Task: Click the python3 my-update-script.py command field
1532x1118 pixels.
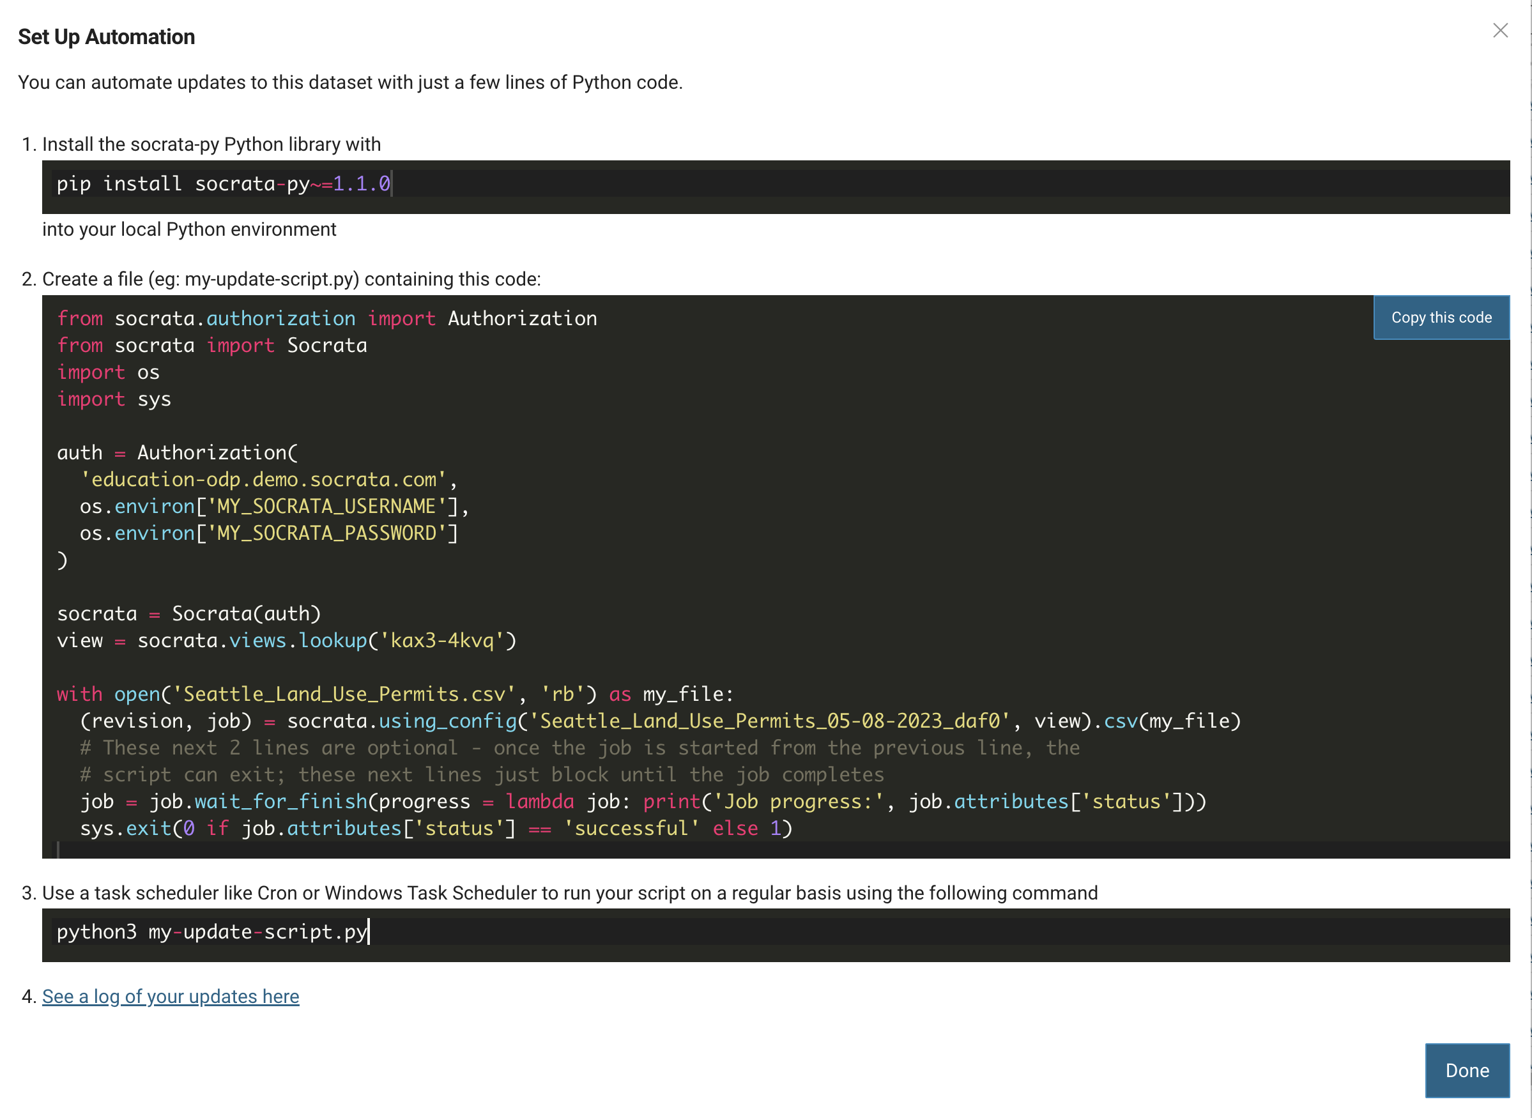Action: [212, 932]
